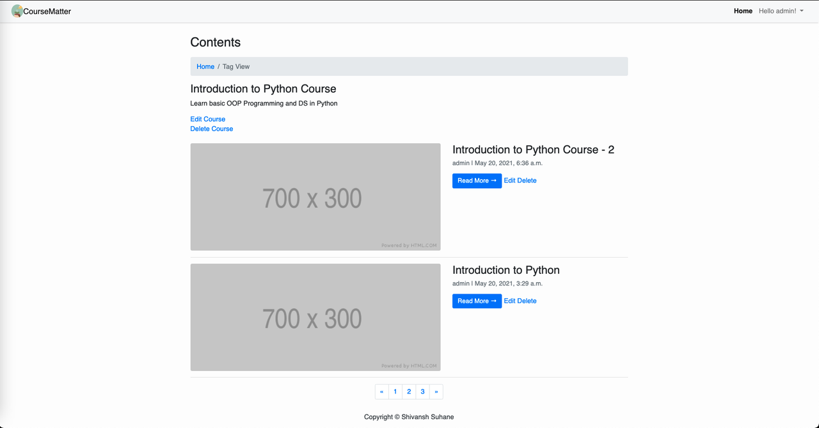819x428 pixels.
Task: Select page 1 in pagination
Action: click(395, 392)
